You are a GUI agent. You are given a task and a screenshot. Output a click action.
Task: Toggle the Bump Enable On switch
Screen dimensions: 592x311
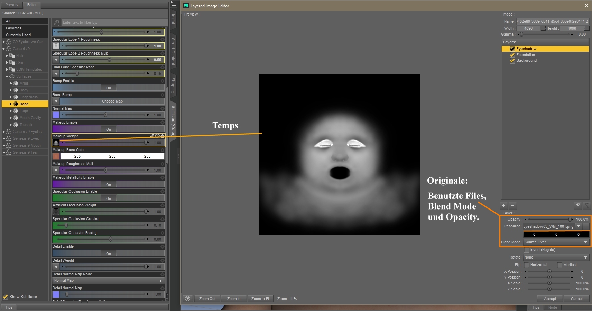pyautogui.click(x=109, y=88)
